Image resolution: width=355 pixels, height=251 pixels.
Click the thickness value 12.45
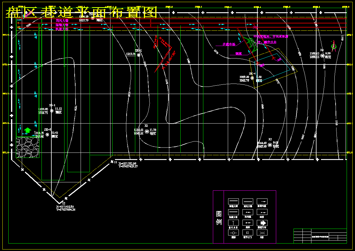(x=55, y=133)
